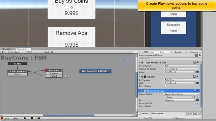Click the BuyCoins state error icon
The height and width of the screenshot is (121, 216).
tap(46, 70)
